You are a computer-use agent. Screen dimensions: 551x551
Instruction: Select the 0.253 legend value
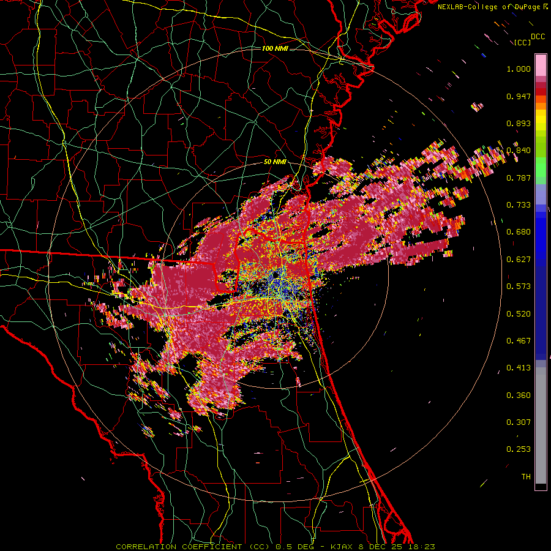(519, 449)
